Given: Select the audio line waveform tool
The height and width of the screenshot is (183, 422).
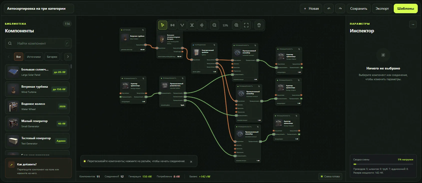Looking at the screenshot, I should [202, 25].
